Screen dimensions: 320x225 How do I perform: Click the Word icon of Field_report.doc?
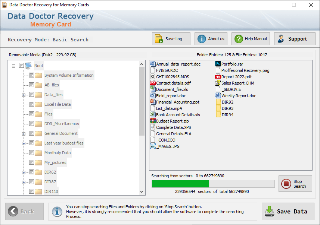point(153,95)
